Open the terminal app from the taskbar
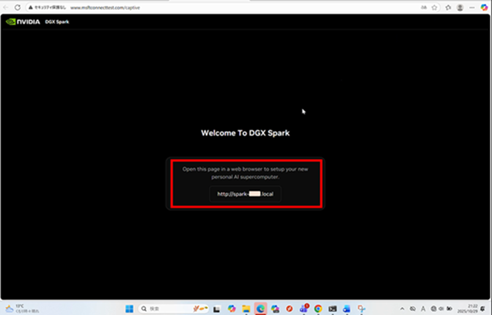Viewport: 492px width, 315px height. 333,309
